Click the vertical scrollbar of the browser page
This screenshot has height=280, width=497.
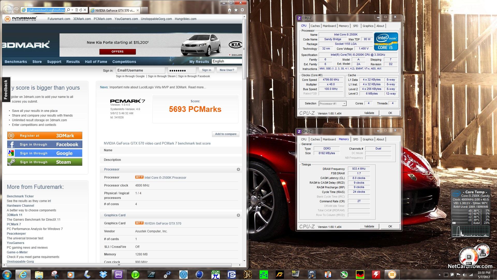[x=244, y=49]
